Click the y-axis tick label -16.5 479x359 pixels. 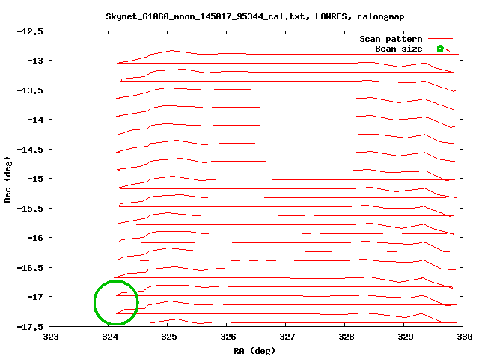pyautogui.click(x=30, y=268)
